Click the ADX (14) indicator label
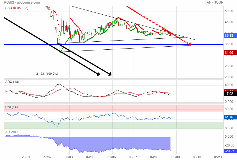Image resolution: width=237 pixels, height=160 pixels. tap(12, 82)
